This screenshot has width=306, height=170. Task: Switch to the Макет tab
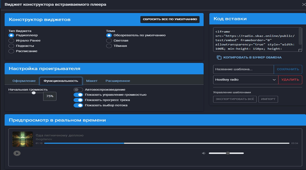(x=92, y=81)
